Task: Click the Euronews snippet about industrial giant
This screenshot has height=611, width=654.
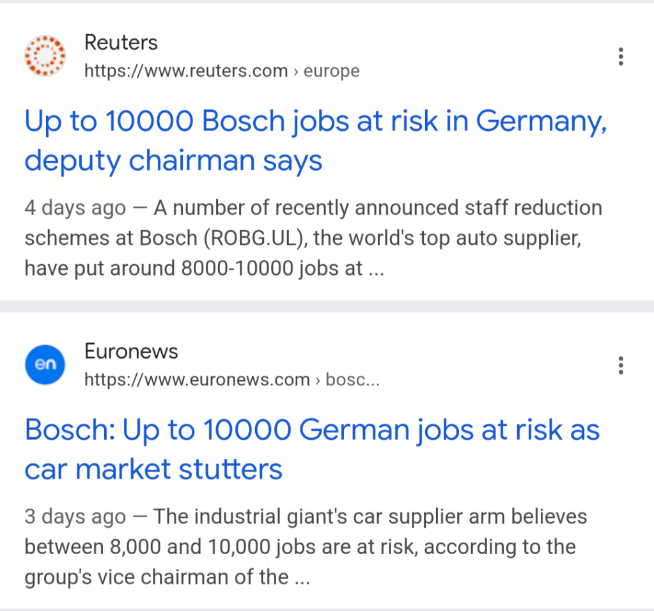Action: coord(300,547)
